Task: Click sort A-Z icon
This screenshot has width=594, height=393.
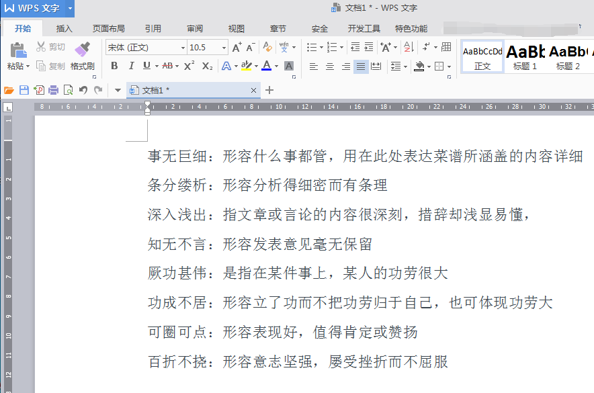Action: [409, 47]
